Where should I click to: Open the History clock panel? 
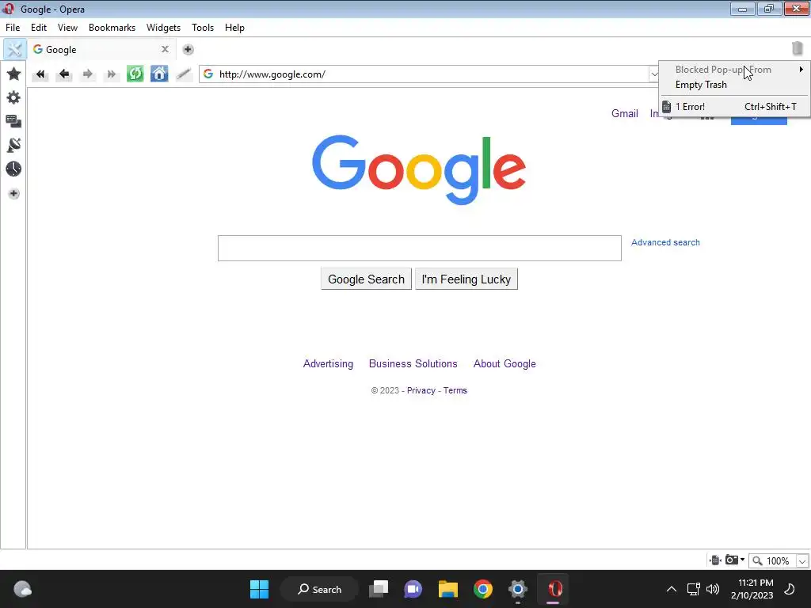click(x=14, y=169)
